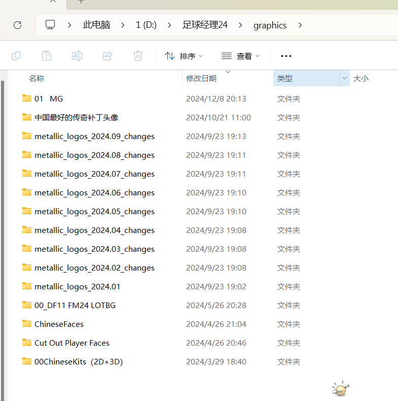Click the delete trash bin icon
Viewport: 398px width, 401px height.
click(138, 56)
